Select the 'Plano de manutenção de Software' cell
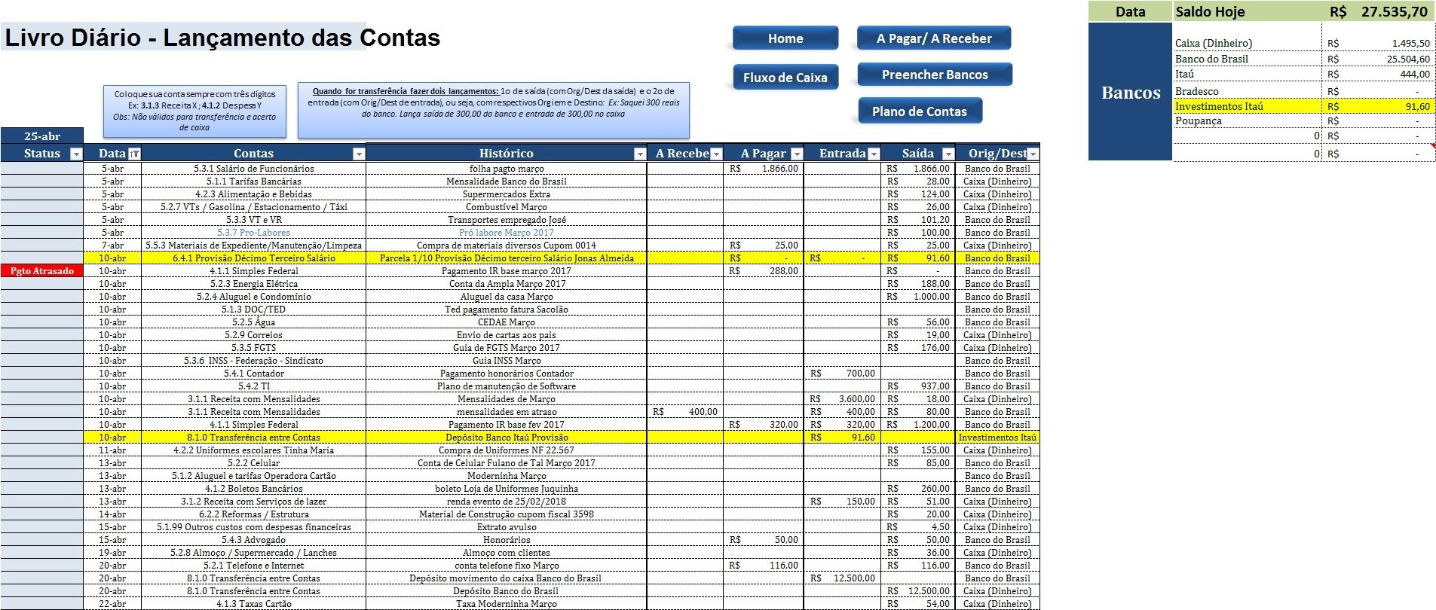This screenshot has height=610, width=1436. (507, 386)
